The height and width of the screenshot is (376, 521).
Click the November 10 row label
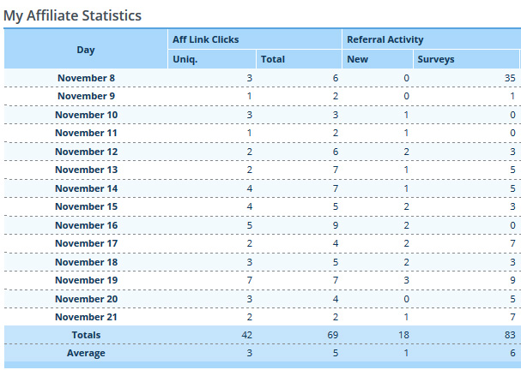(x=86, y=116)
